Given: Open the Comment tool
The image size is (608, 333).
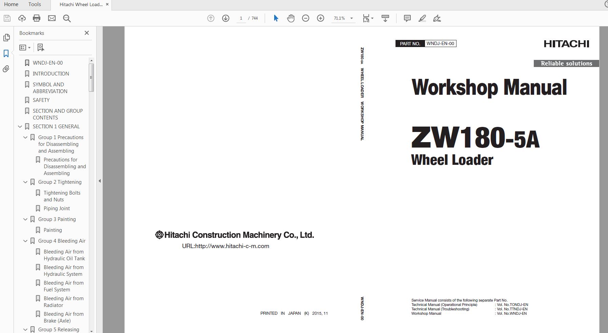Looking at the screenshot, I should (407, 18).
